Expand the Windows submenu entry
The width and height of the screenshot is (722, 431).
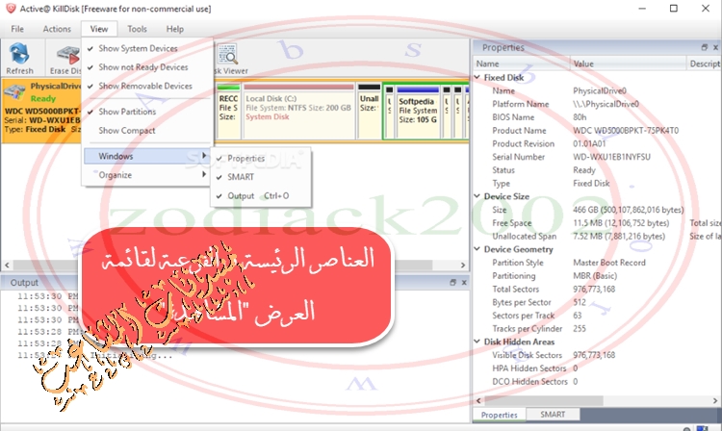(147, 157)
